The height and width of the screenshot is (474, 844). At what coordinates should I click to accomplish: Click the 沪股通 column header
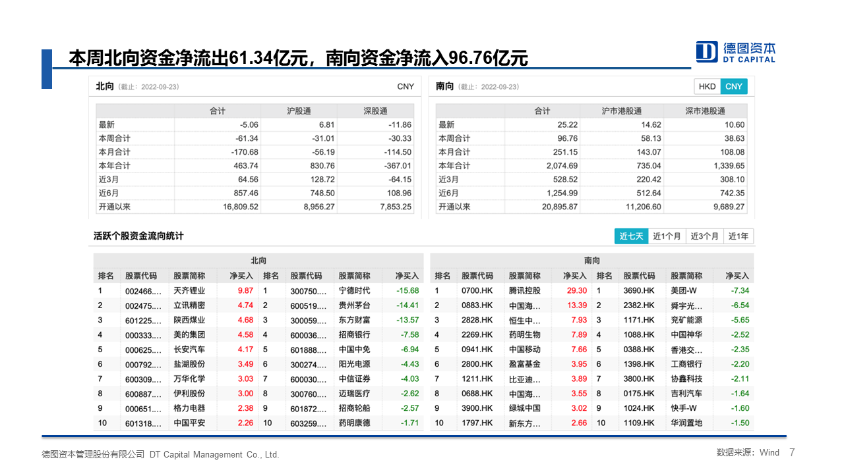click(299, 111)
